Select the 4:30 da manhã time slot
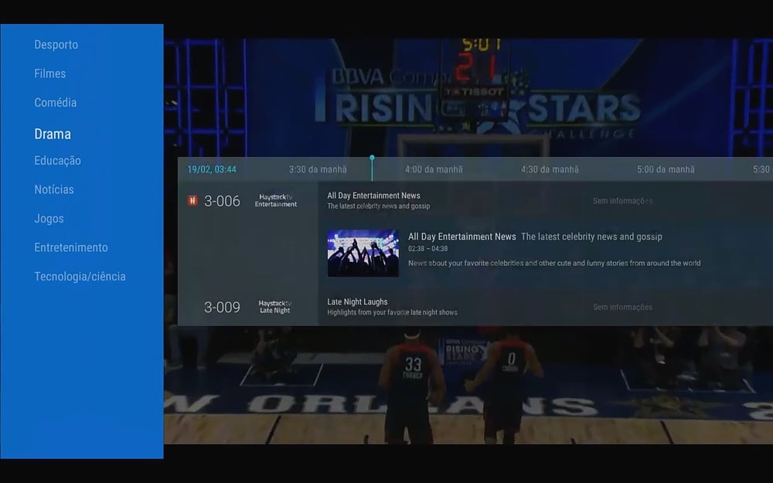Image resolution: width=773 pixels, height=483 pixels. [550, 169]
